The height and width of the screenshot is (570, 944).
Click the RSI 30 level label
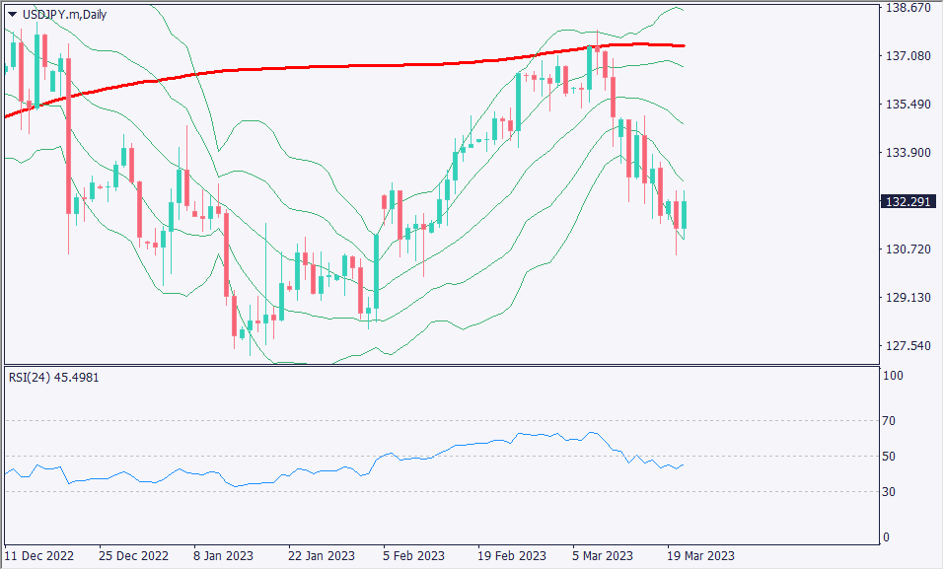[889, 492]
